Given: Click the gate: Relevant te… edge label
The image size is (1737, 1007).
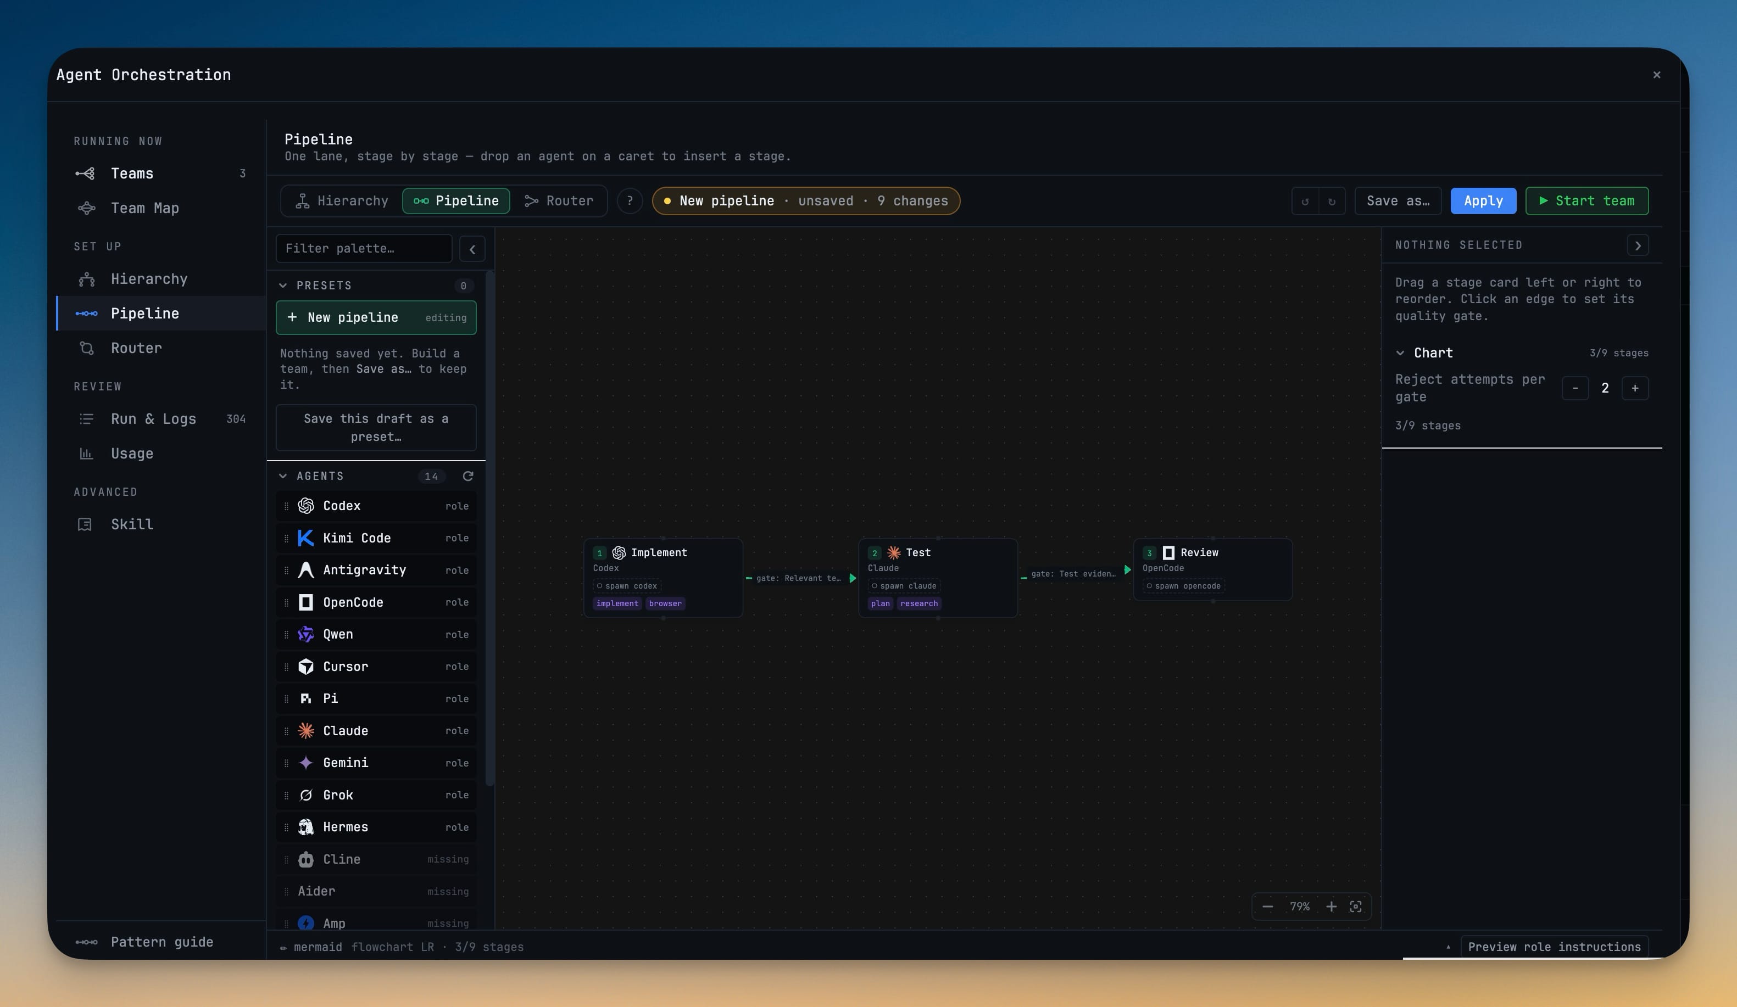Looking at the screenshot, I should 798,579.
